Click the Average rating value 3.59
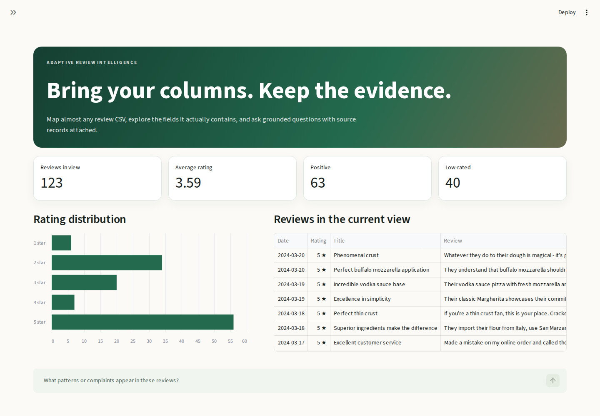This screenshot has width=600, height=416. (x=188, y=183)
